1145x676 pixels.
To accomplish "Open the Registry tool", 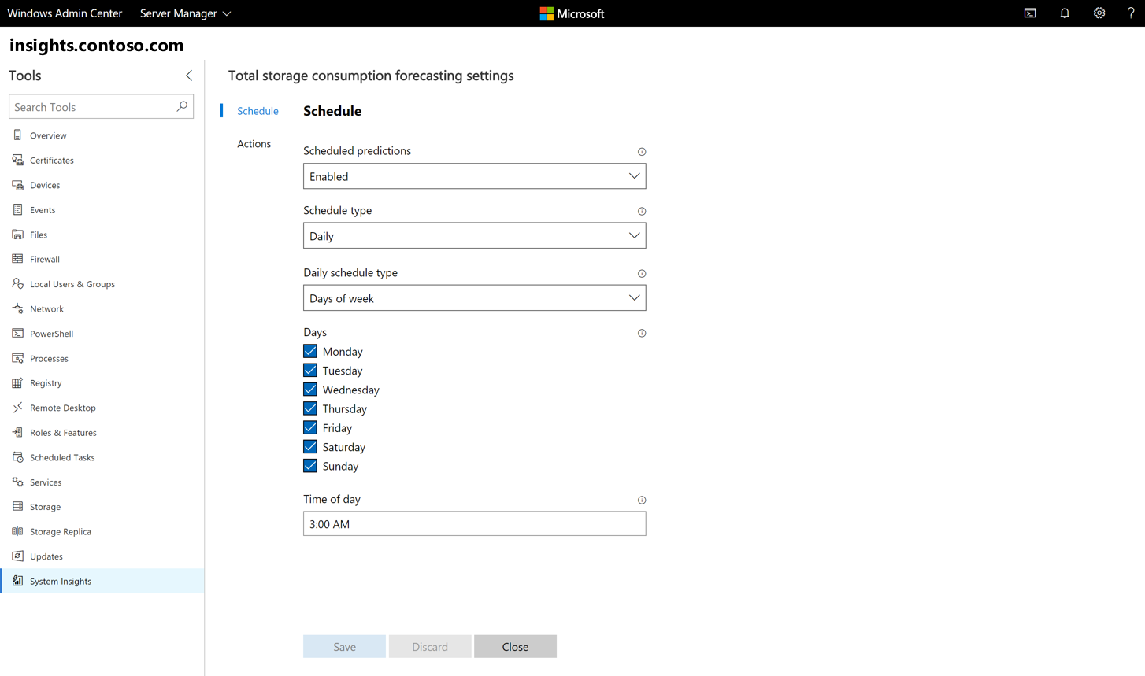I will 45,382.
